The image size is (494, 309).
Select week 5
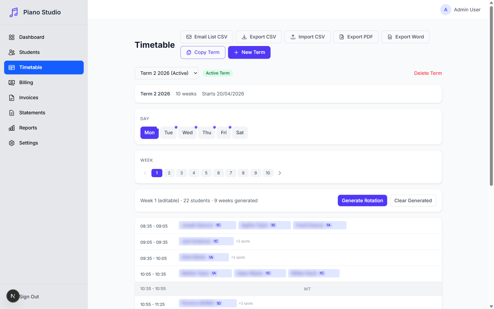coord(206,173)
